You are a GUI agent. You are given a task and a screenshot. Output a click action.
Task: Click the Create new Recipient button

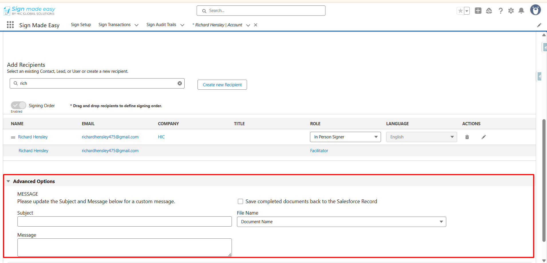tap(222, 85)
